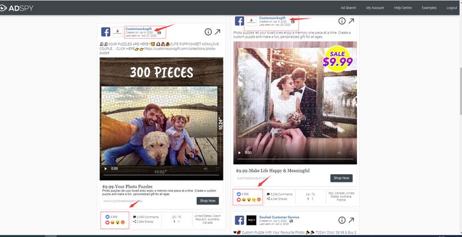Open the Ad Search menu item
This screenshot has height=237, width=462.
tap(346, 7)
